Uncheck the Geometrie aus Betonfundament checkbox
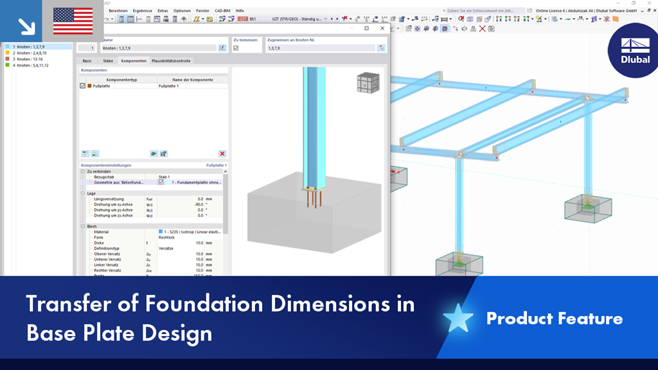 [159, 182]
